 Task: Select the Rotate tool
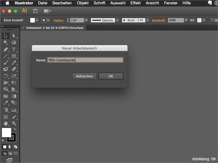6,76
